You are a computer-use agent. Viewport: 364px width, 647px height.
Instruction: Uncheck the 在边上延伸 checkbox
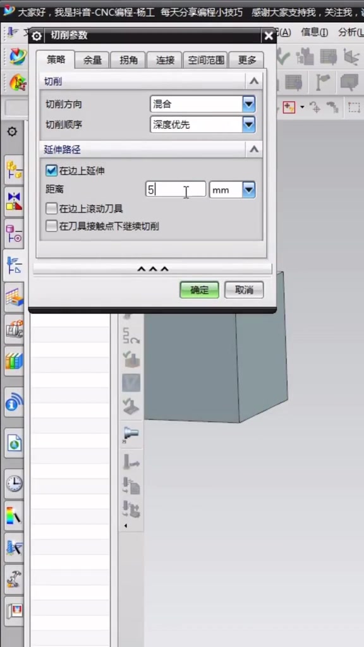coord(52,171)
